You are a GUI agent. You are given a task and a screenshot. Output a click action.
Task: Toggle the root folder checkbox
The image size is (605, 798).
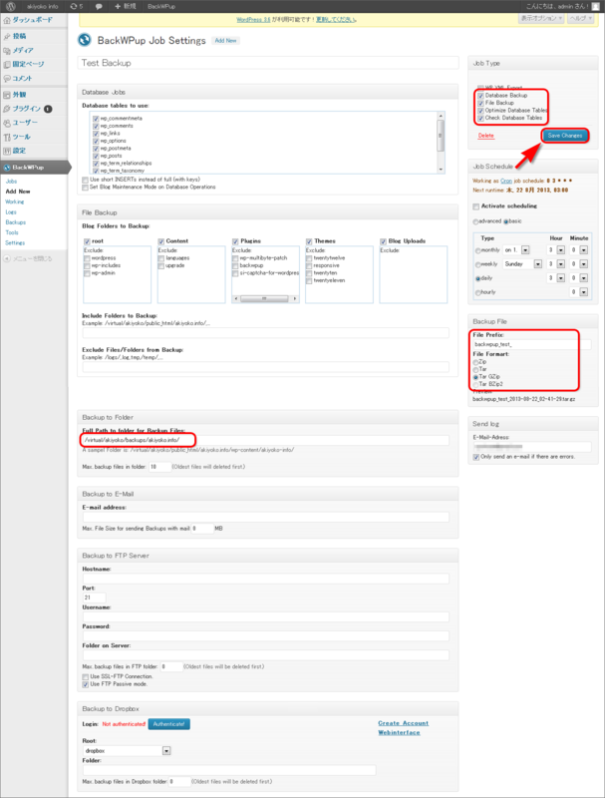tap(87, 241)
